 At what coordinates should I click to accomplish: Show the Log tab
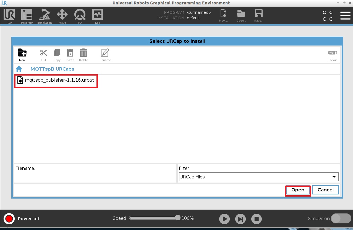[98, 16]
